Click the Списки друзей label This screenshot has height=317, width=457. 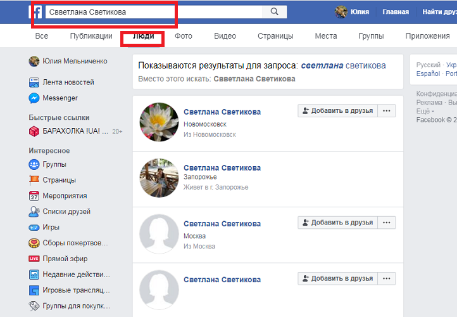tap(66, 212)
